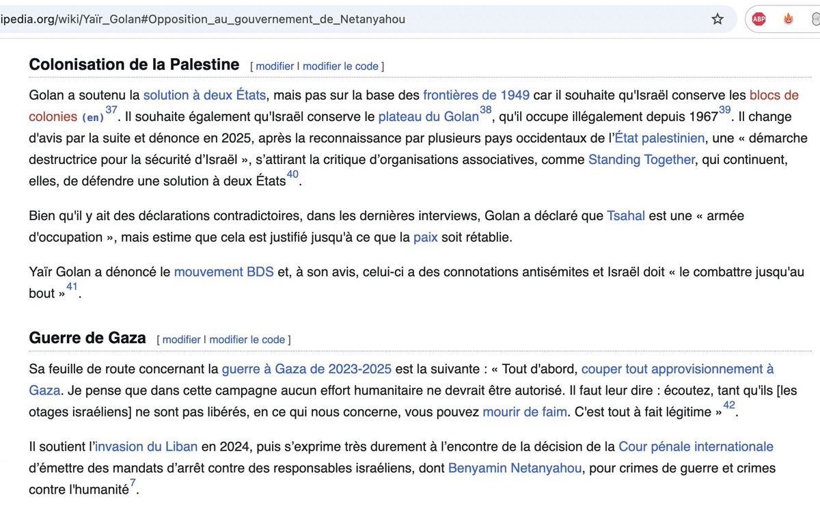The height and width of the screenshot is (508, 820).
Task: Jump to footnote 7 after 'l'humanité'
Action: click(x=133, y=483)
